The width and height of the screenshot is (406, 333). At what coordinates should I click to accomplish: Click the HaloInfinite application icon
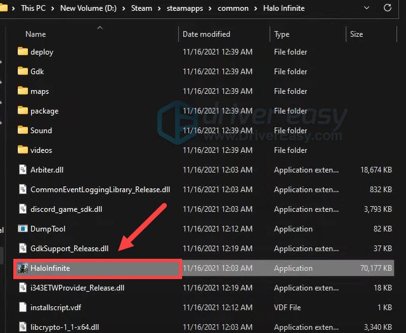[x=23, y=268]
